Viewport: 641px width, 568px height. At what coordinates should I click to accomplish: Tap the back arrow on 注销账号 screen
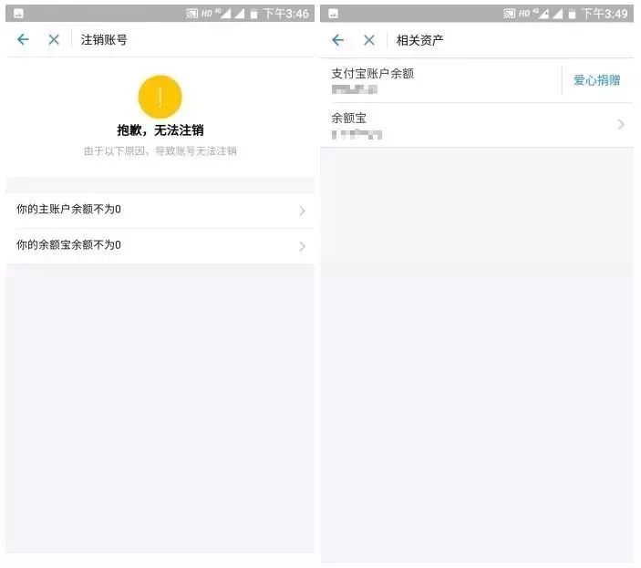click(23, 39)
